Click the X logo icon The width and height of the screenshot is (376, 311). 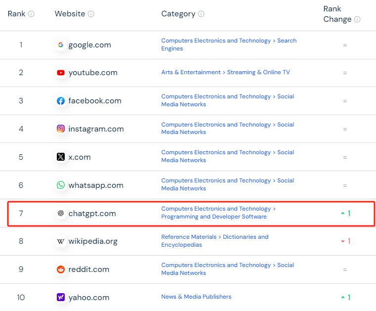click(61, 157)
